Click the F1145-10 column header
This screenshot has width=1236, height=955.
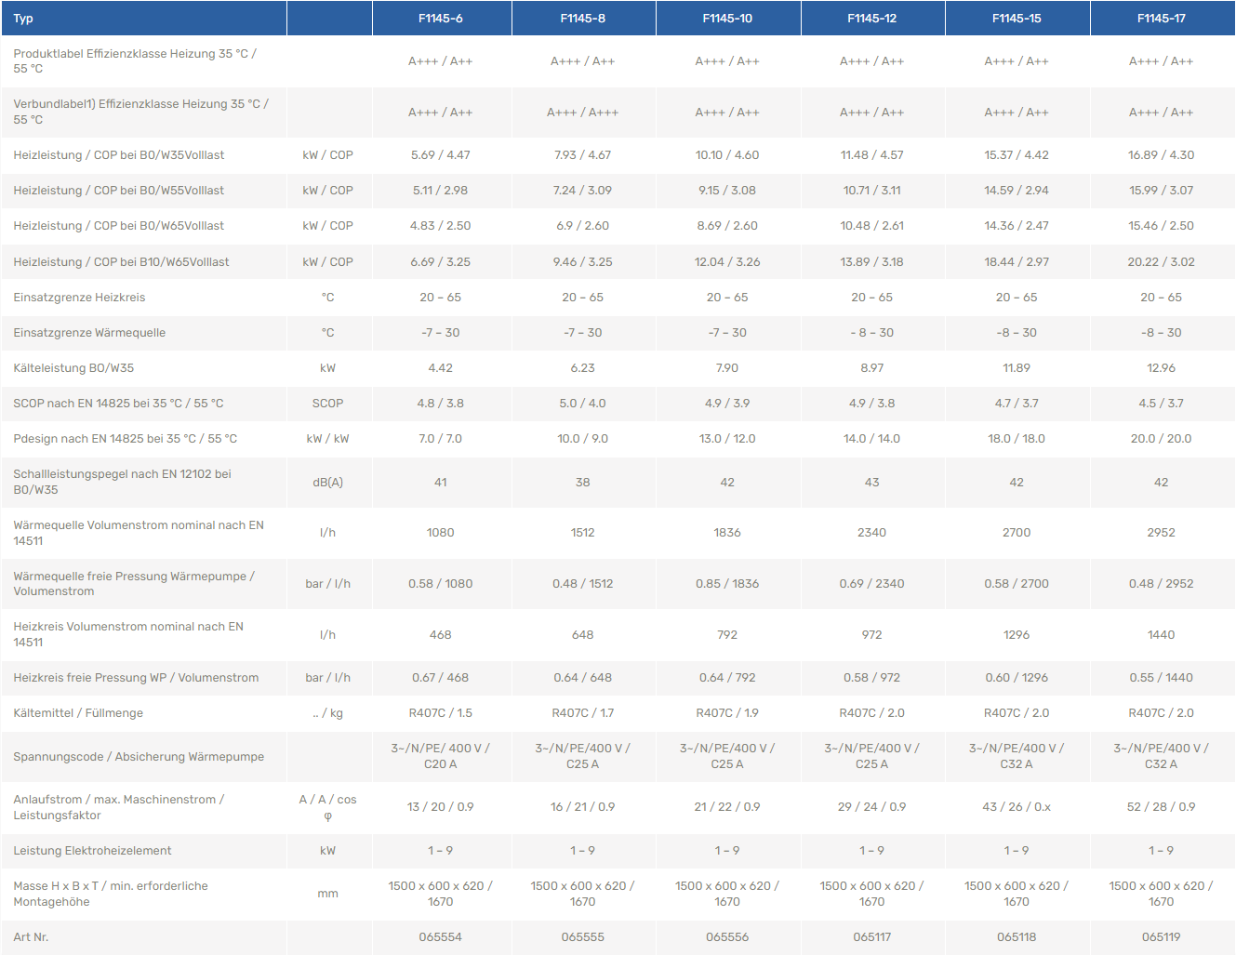(x=727, y=19)
